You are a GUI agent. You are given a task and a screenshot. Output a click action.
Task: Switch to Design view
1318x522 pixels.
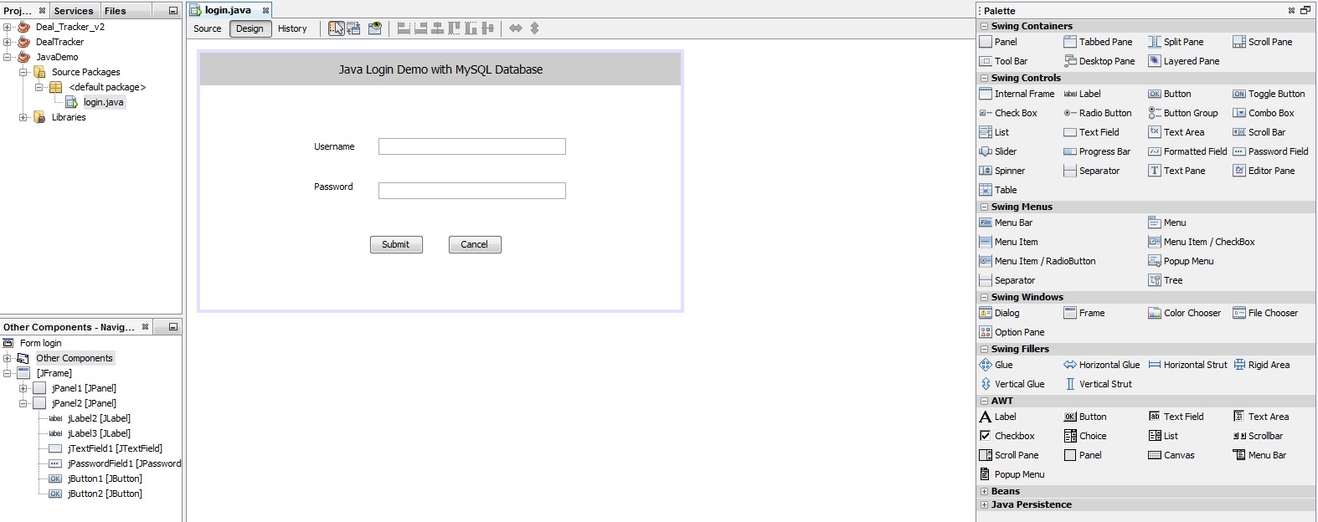pos(250,28)
